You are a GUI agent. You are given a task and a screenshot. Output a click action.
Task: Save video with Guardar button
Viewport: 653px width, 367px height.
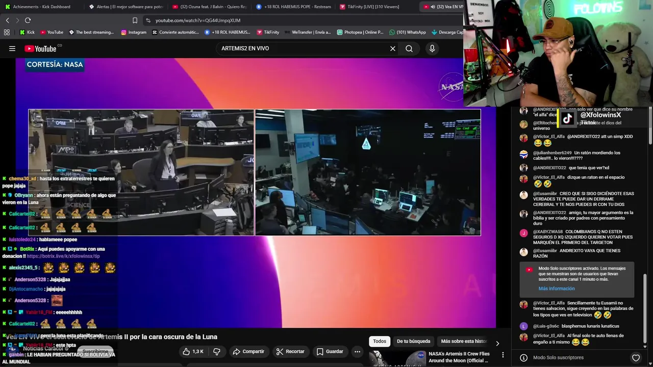tap(330, 352)
